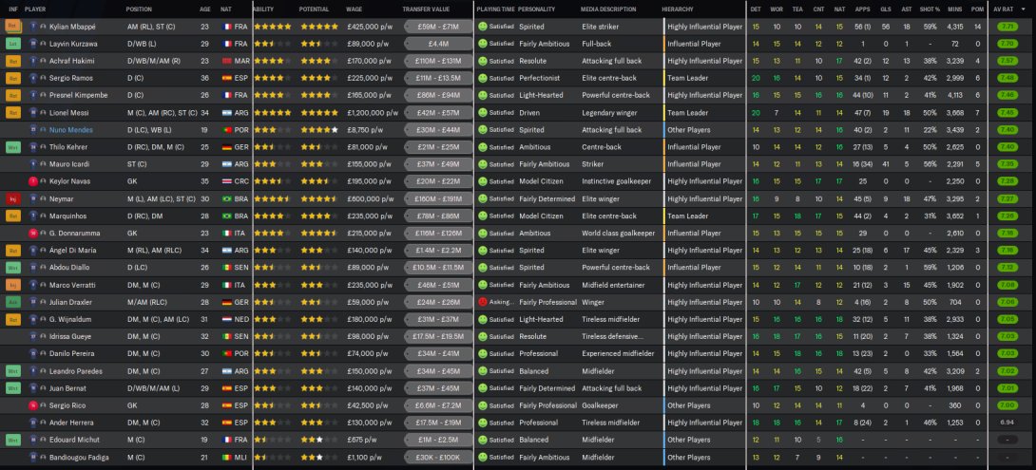This screenshot has width=1036, height=470.
Task: Sort by the ABILITY column header
Action: (x=264, y=9)
